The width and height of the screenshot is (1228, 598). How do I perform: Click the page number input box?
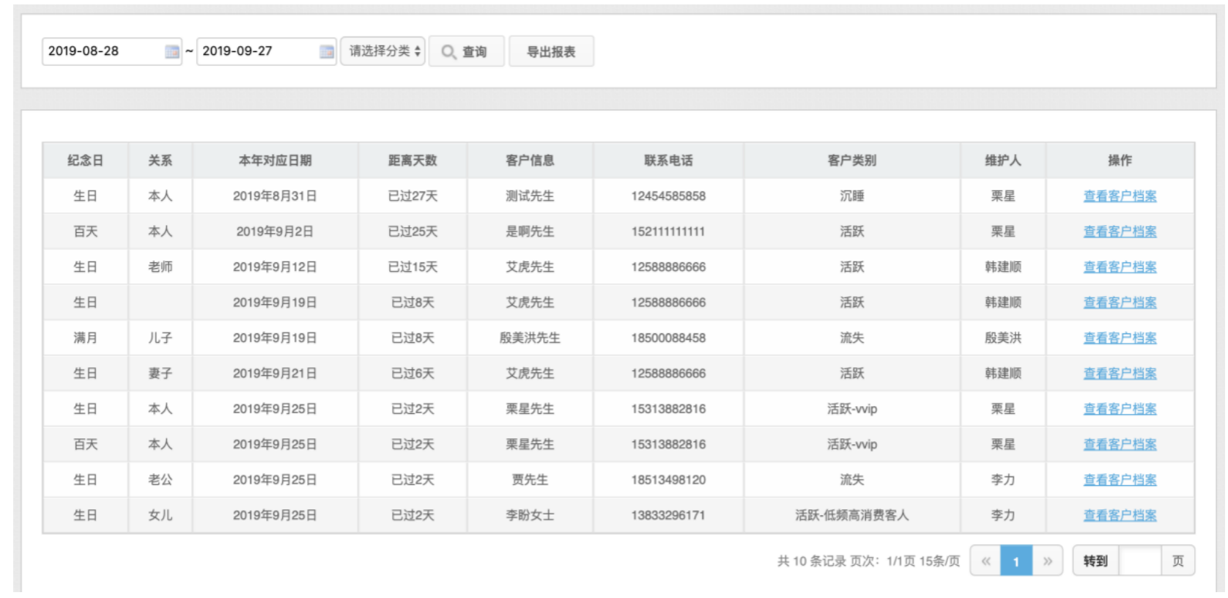[1139, 561]
